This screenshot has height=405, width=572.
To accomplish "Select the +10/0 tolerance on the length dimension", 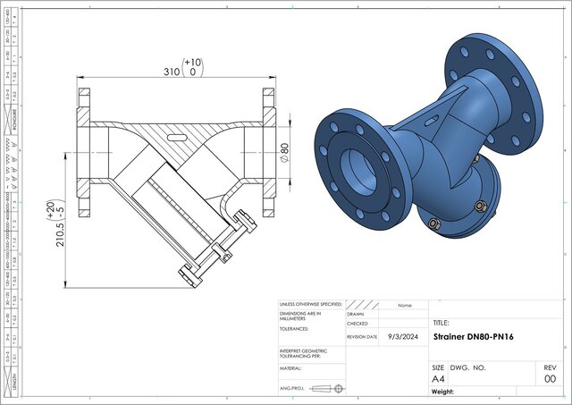I will click(x=192, y=69).
